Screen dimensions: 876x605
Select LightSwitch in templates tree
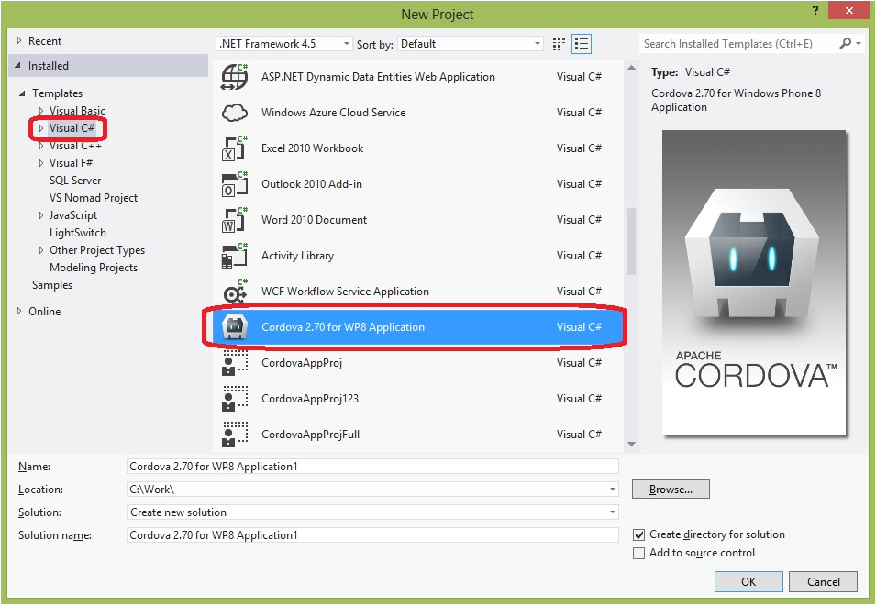click(78, 233)
